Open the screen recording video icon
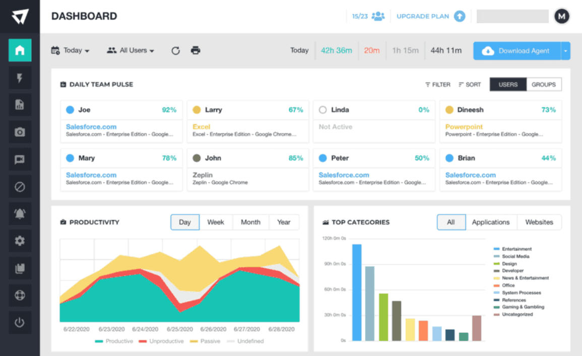The width and height of the screenshot is (582, 356). (20, 159)
